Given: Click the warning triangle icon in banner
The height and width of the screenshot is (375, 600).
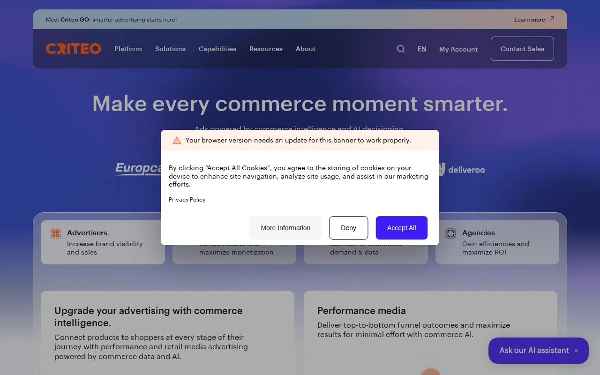Looking at the screenshot, I should pyautogui.click(x=177, y=140).
